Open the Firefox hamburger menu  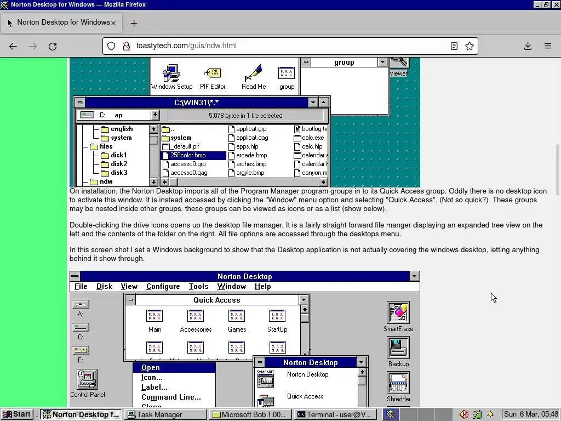tap(548, 46)
